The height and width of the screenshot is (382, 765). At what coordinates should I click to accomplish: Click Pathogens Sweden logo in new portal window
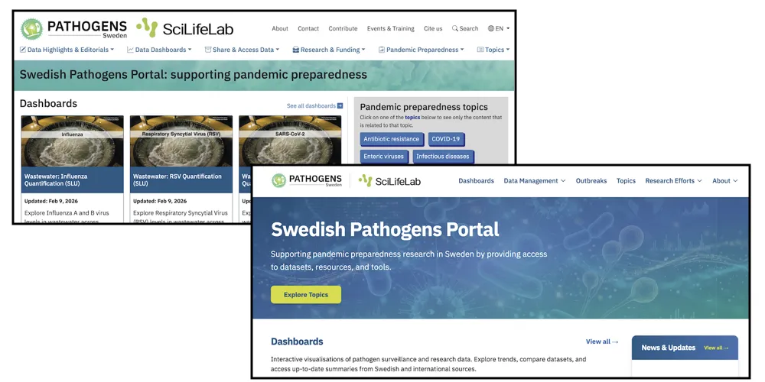(x=307, y=181)
